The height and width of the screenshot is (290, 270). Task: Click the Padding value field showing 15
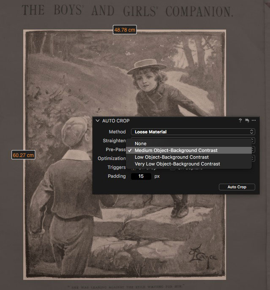(x=141, y=176)
